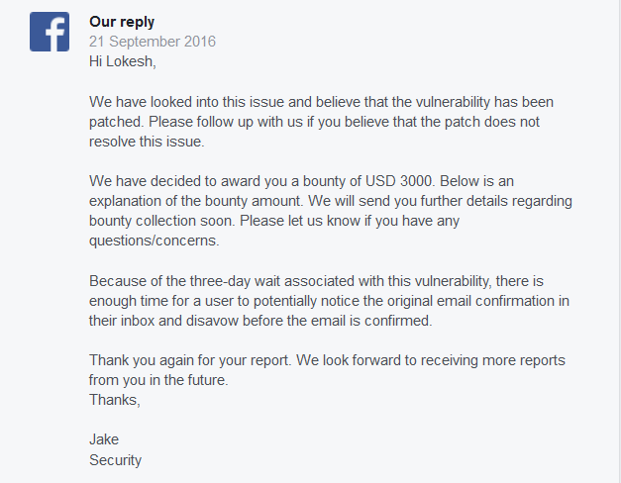
Task: Click the text "from you in the future."
Action: point(158,380)
